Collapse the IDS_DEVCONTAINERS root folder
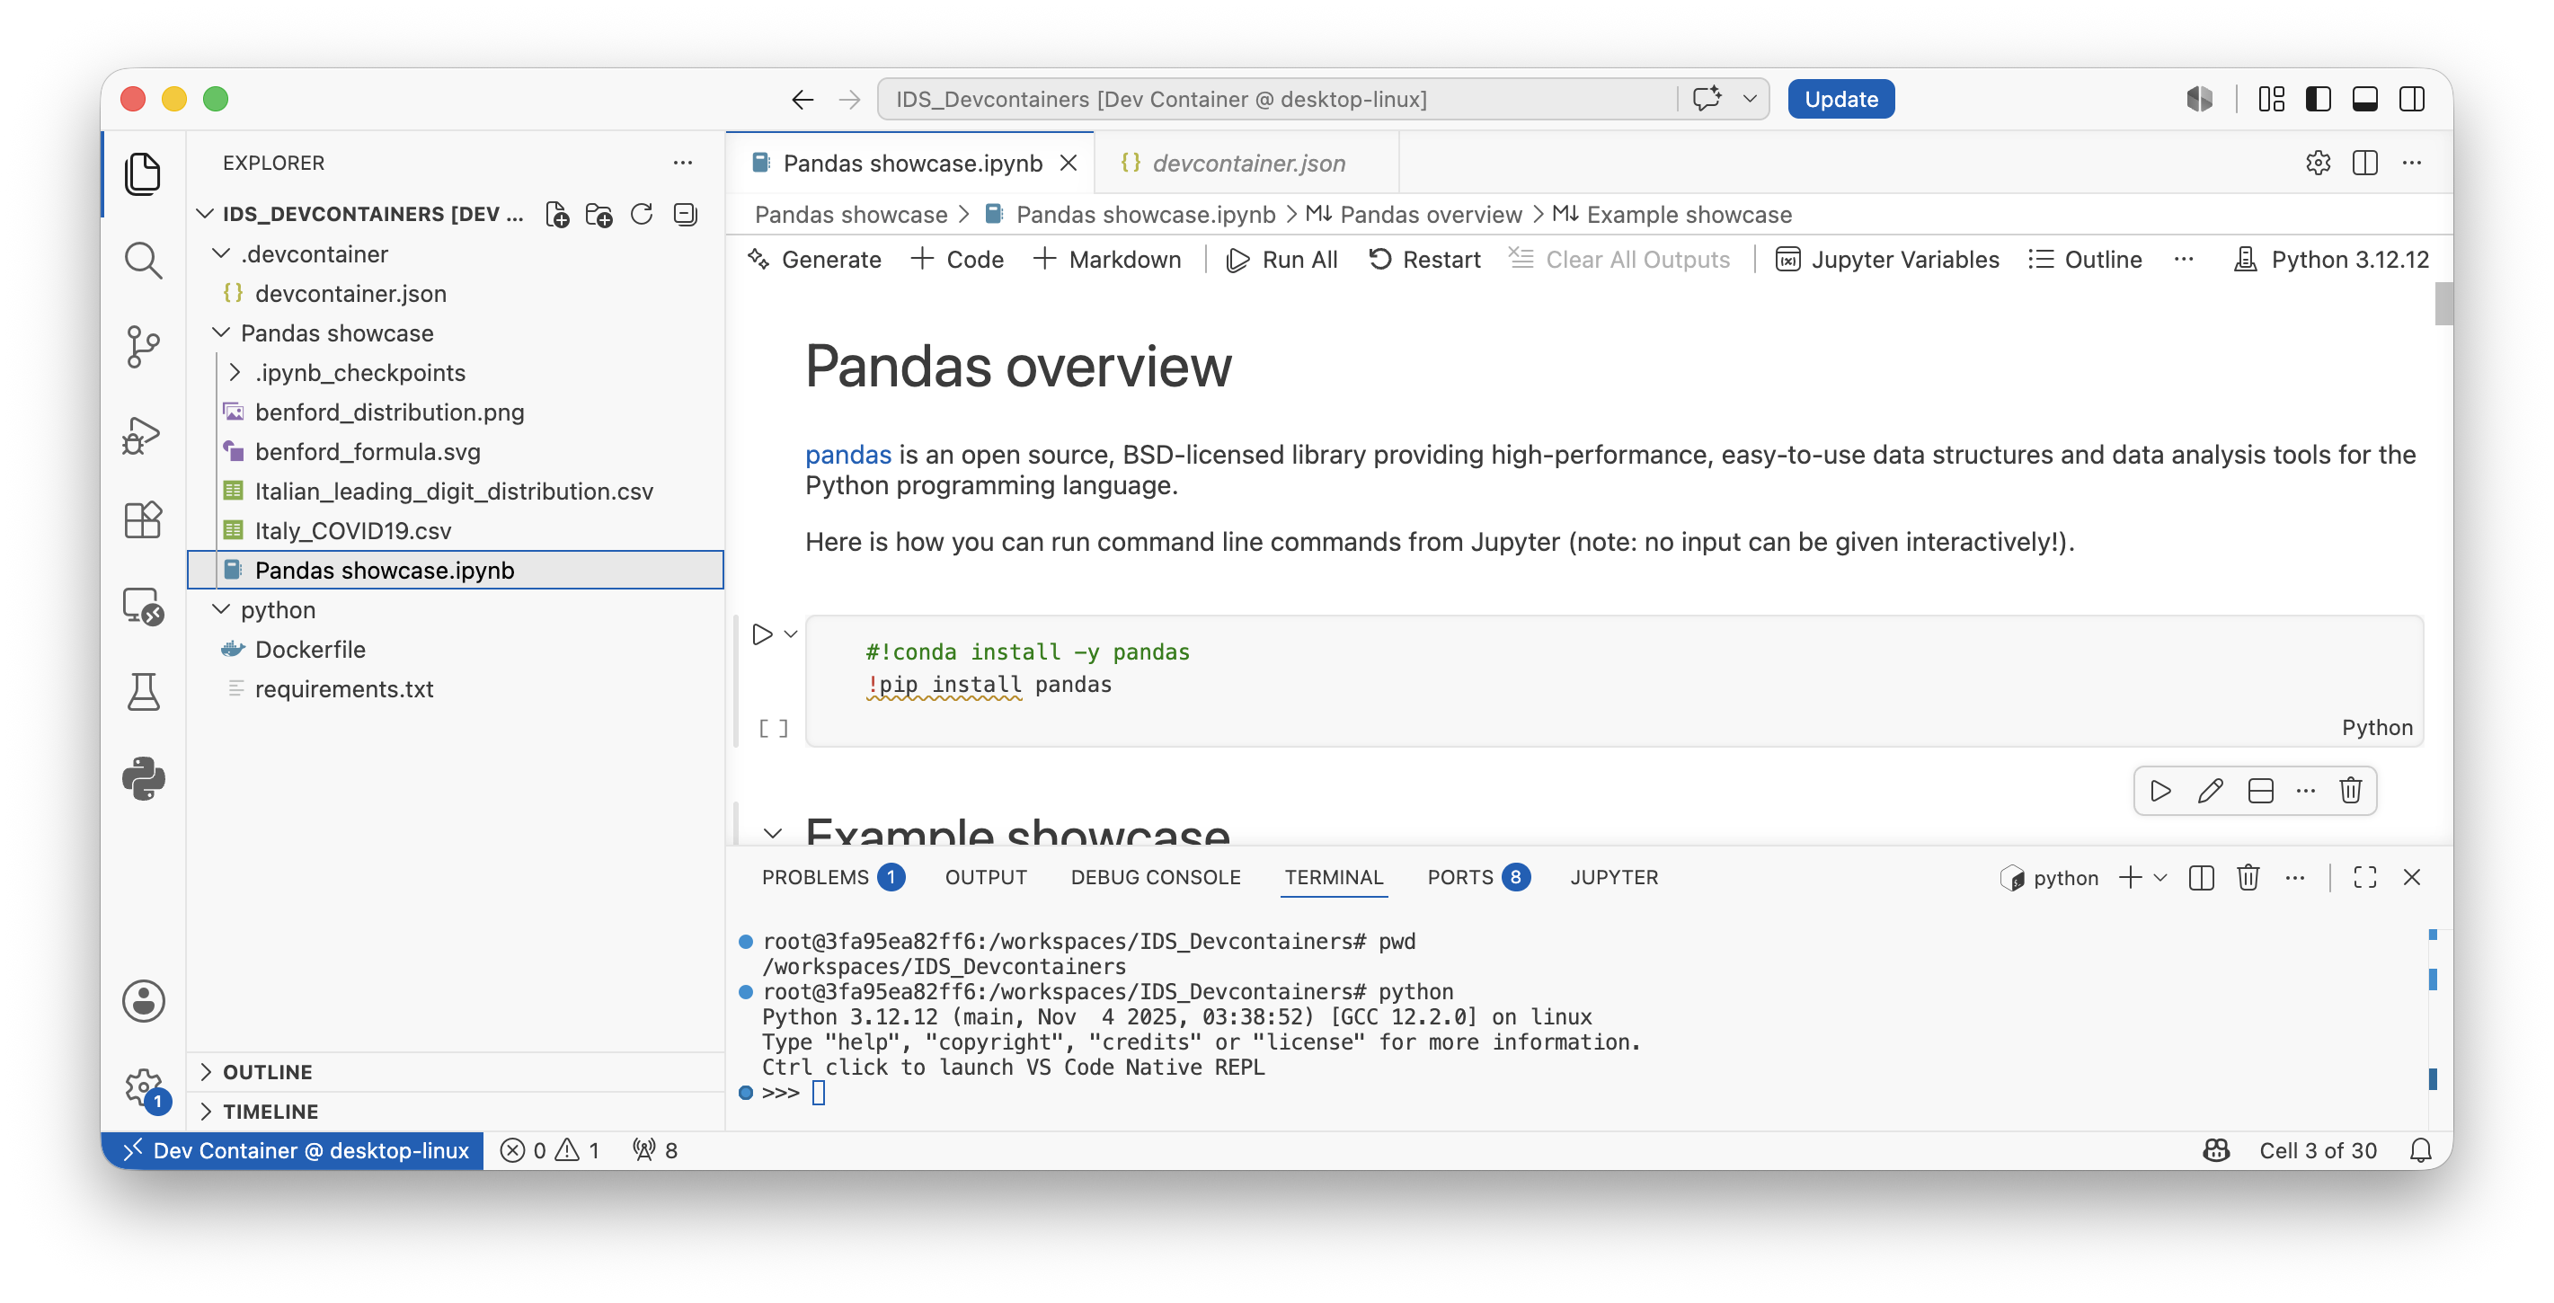This screenshot has height=1303, width=2554. 205,214
